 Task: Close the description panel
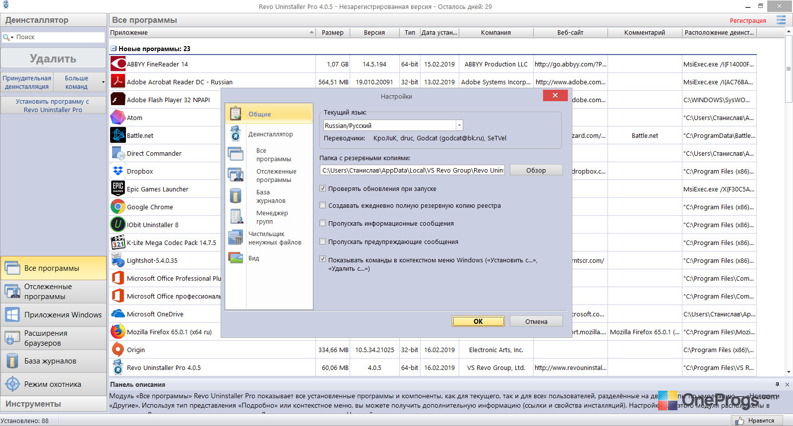click(787, 384)
